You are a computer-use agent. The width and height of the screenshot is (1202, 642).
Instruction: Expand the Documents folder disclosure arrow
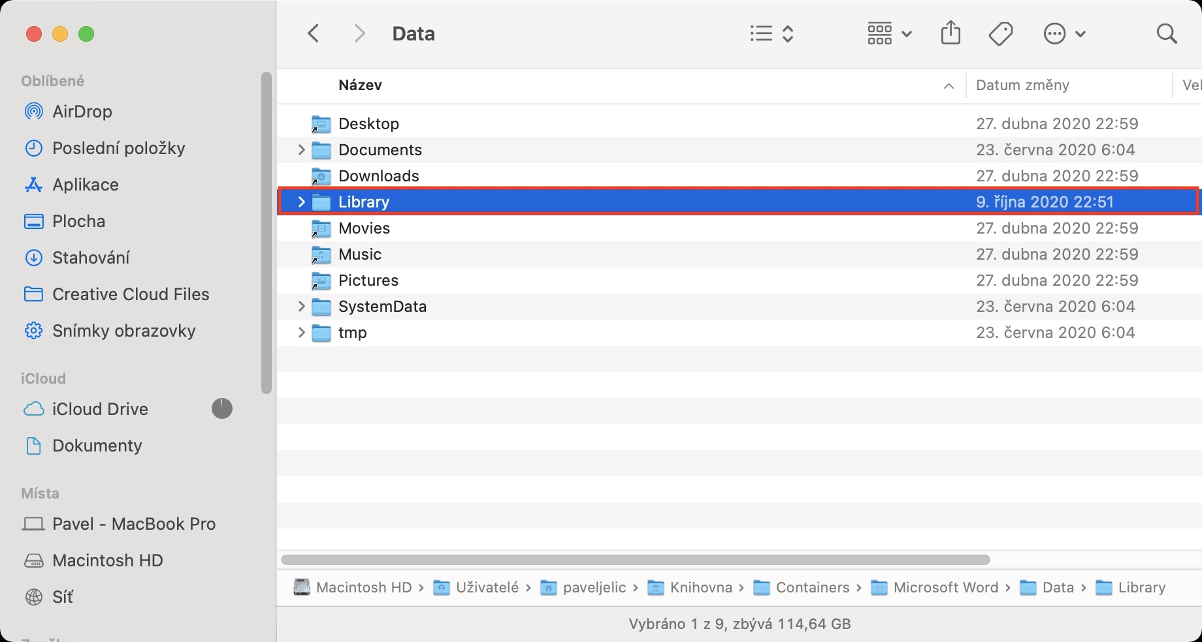pos(301,150)
